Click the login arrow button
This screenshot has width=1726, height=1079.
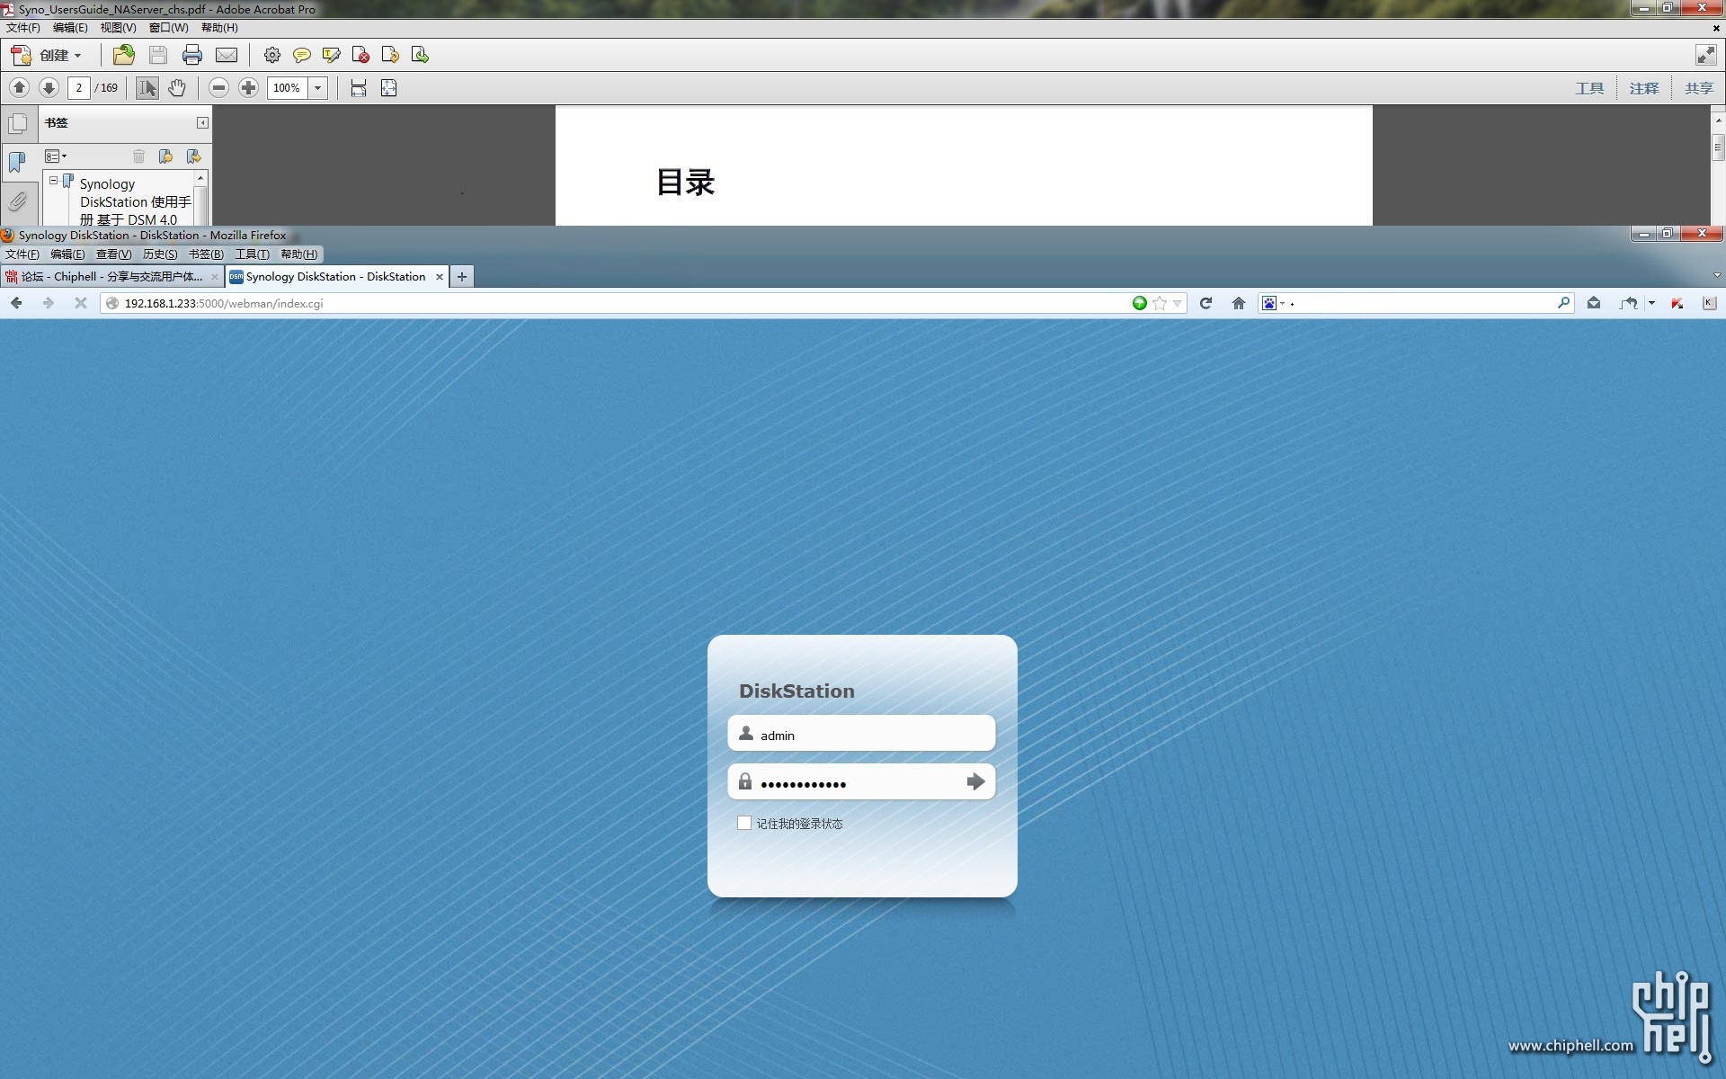coord(975,781)
